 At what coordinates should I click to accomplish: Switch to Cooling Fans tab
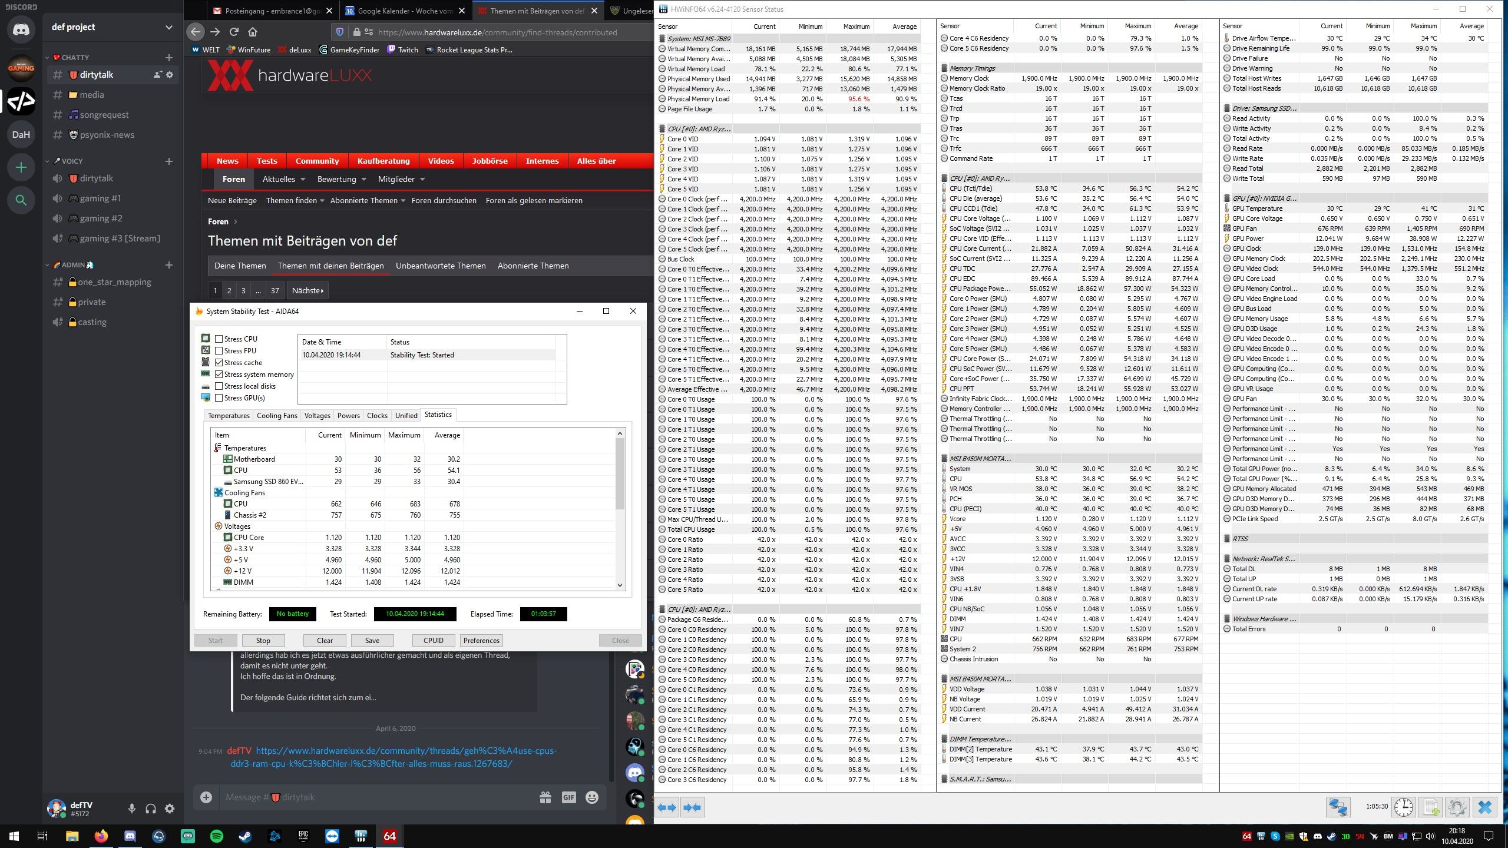point(277,416)
